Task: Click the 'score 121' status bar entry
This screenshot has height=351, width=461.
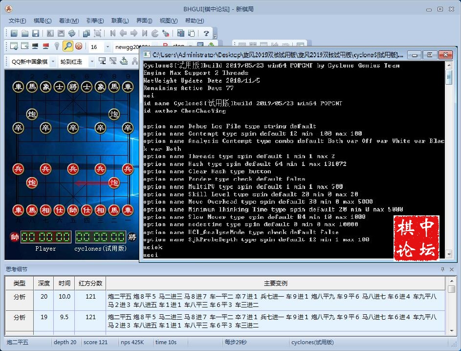Action: [x=95, y=342]
